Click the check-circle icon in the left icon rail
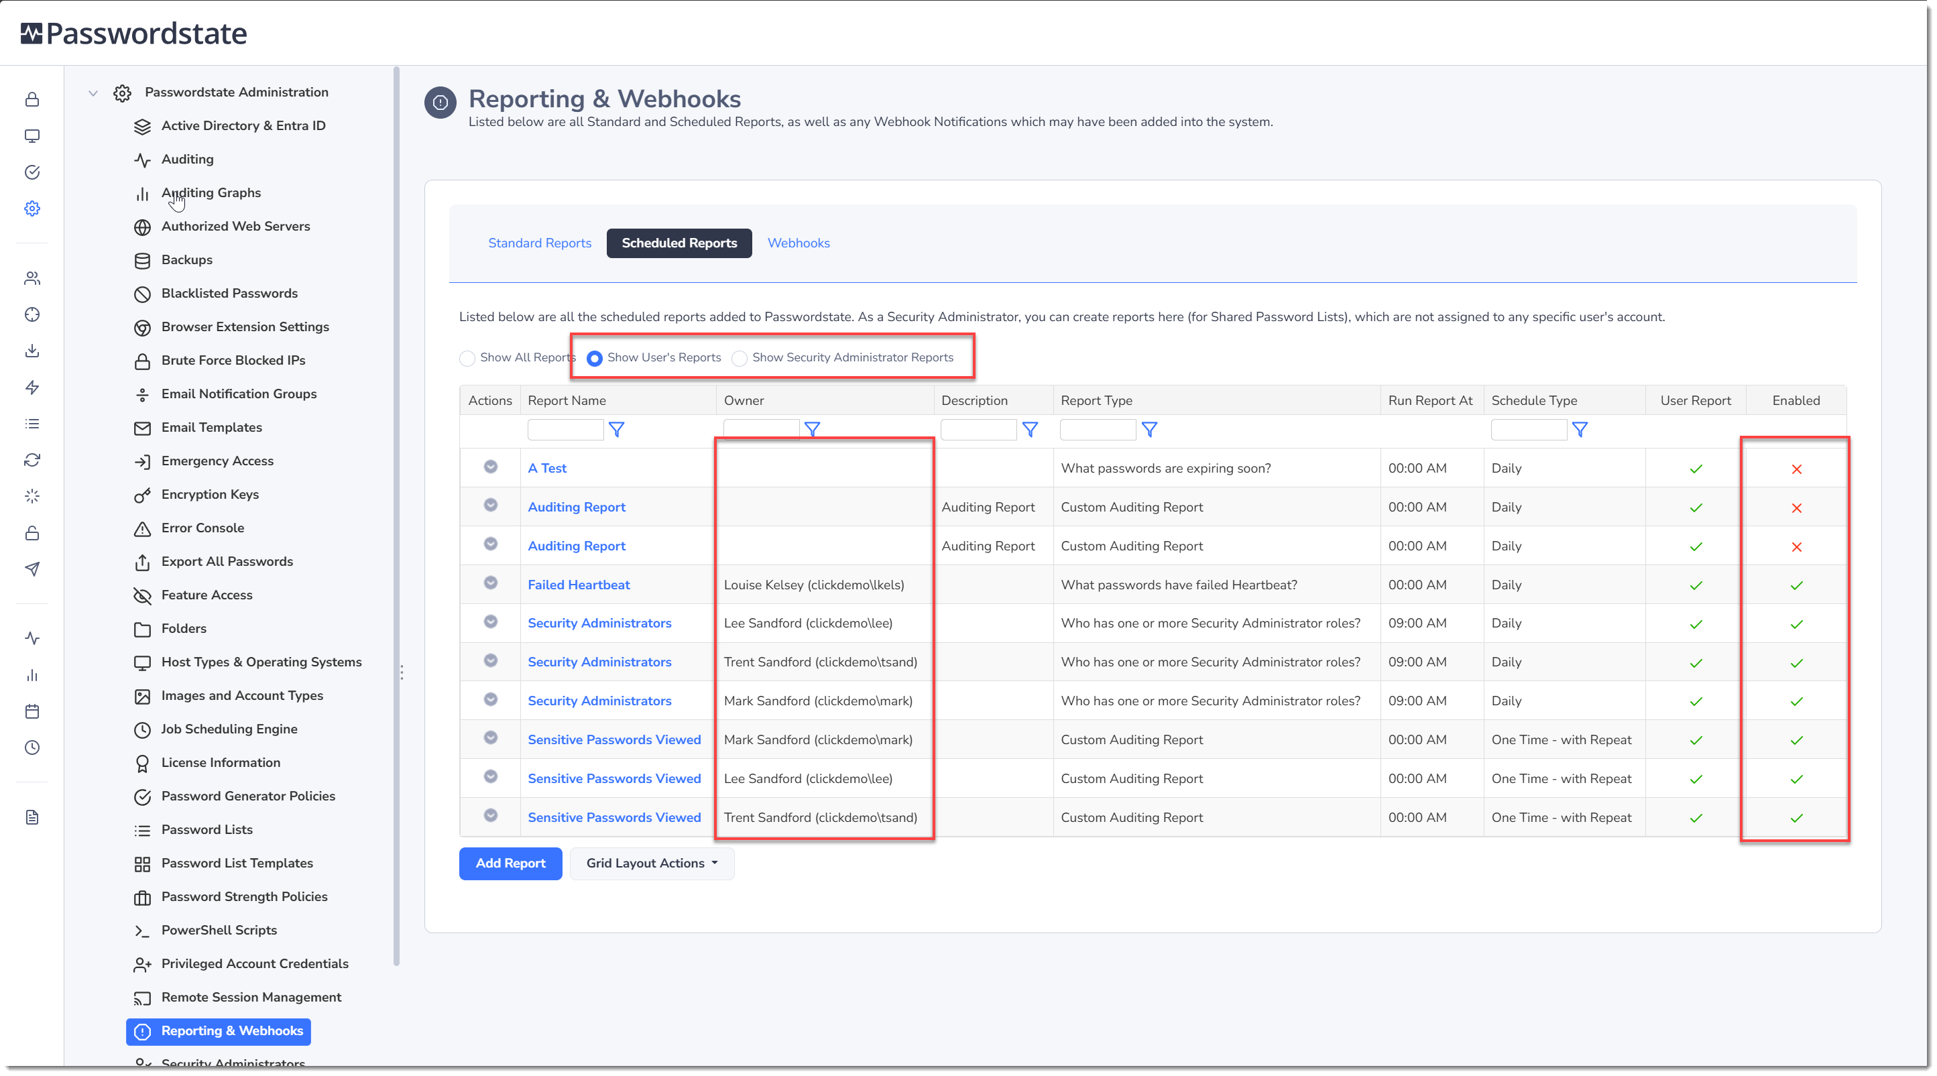This screenshot has height=1076, width=1937. [x=32, y=172]
